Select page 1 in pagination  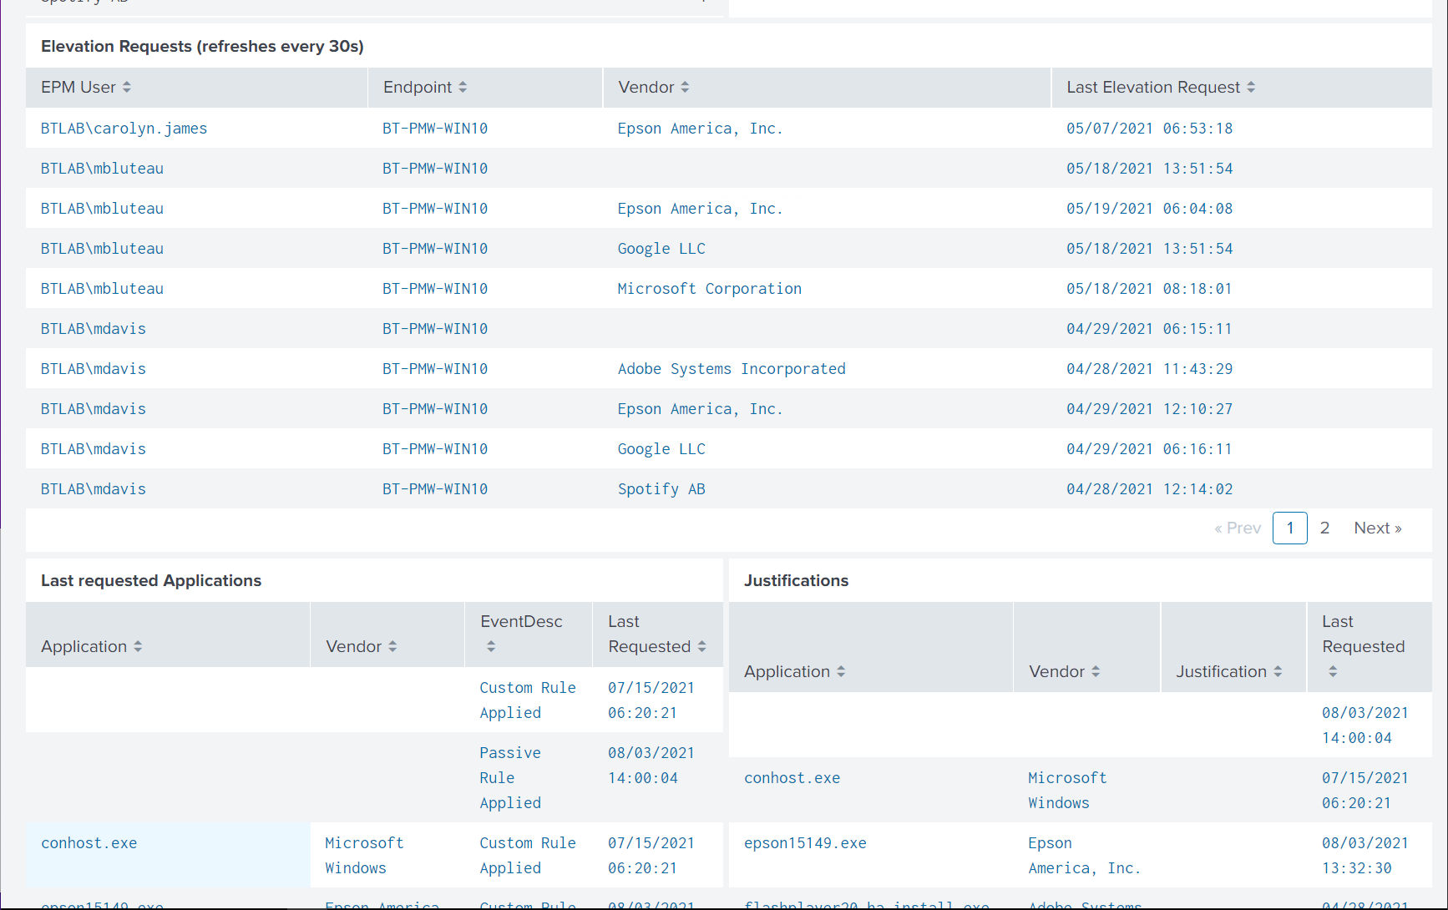[x=1290, y=528]
